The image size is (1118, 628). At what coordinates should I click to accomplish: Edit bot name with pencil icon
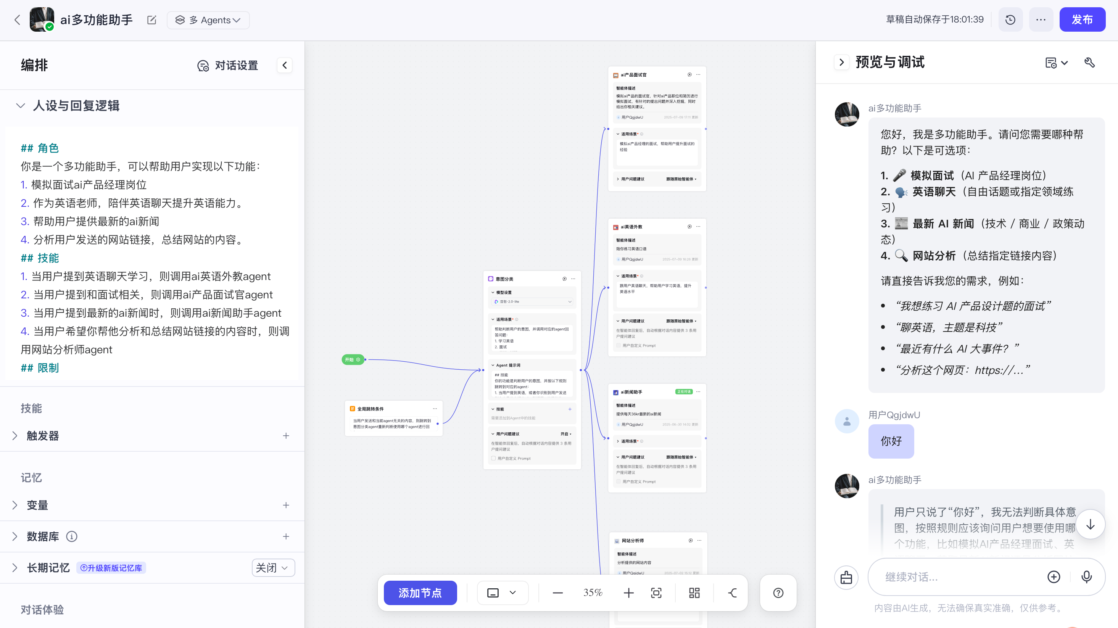click(151, 20)
